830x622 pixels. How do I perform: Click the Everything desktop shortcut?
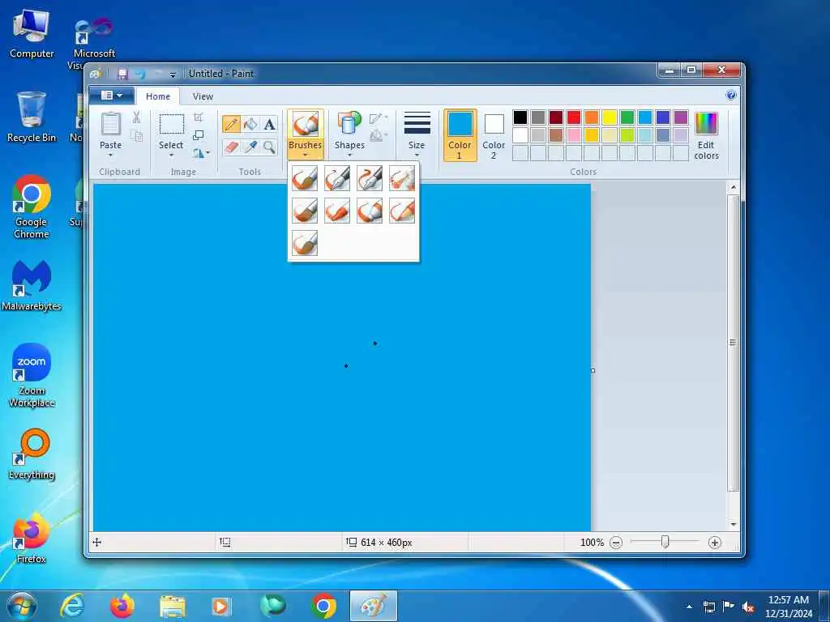pyautogui.click(x=32, y=454)
